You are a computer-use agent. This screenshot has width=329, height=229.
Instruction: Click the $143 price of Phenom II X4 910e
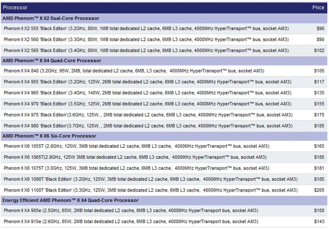point(319,222)
